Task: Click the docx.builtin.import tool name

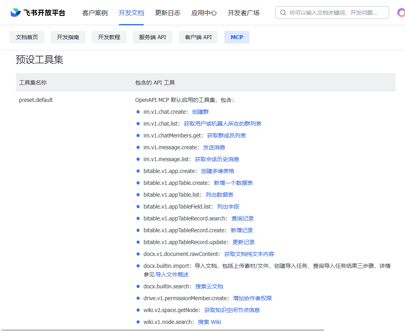Action: 167,266
